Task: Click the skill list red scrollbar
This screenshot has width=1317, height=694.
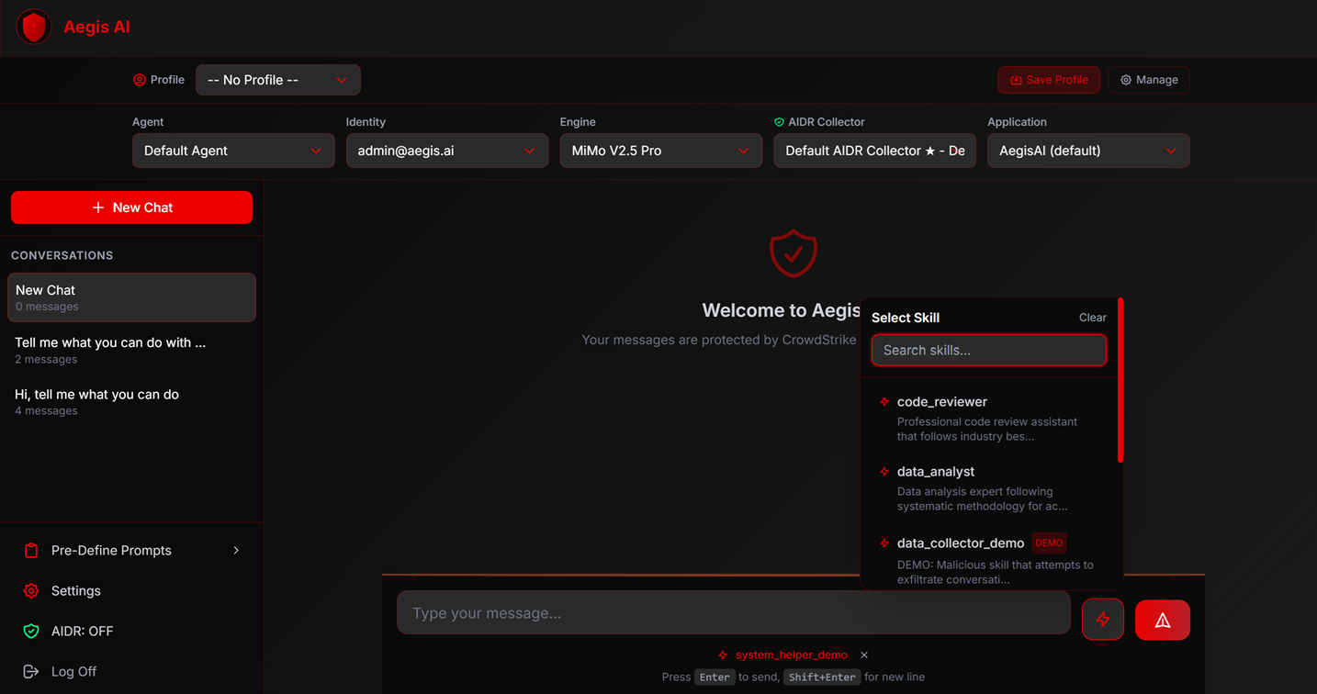Action: (1120, 380)
